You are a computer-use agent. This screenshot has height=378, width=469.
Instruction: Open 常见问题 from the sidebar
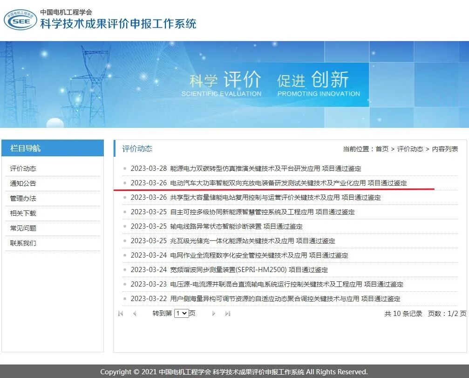[22, 228]
